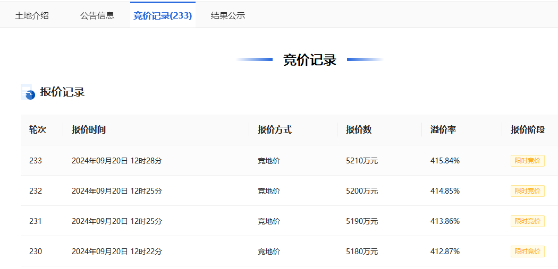
Task: Click 竞地价 in round 233 row
Action: pyautogui.click(x=269, y=161)
